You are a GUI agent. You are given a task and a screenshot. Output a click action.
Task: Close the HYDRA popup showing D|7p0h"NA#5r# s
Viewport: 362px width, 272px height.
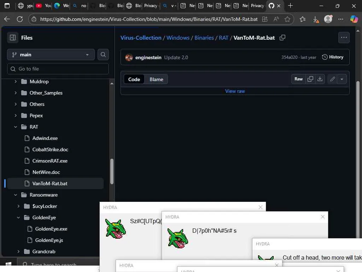[323, 217]
